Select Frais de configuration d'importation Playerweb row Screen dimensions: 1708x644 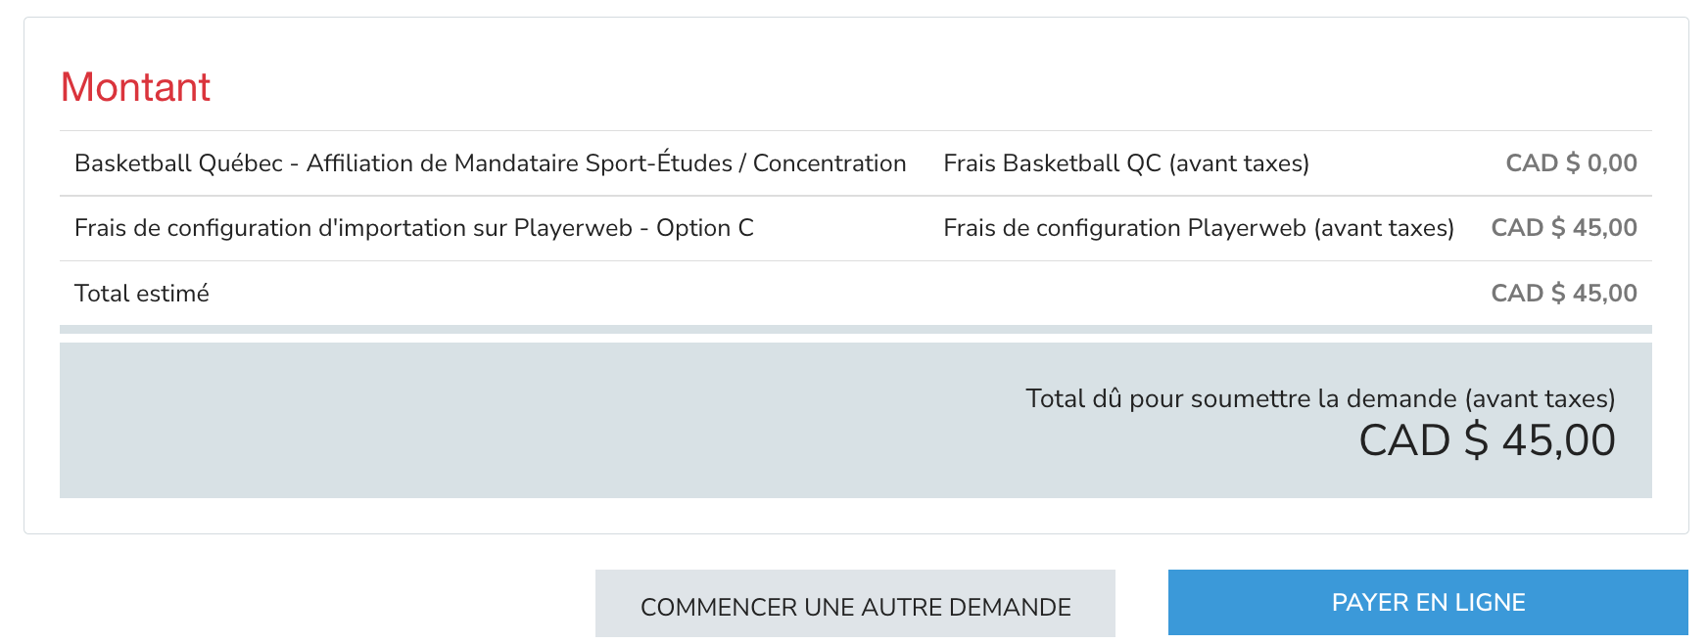[x=855, y=228]
